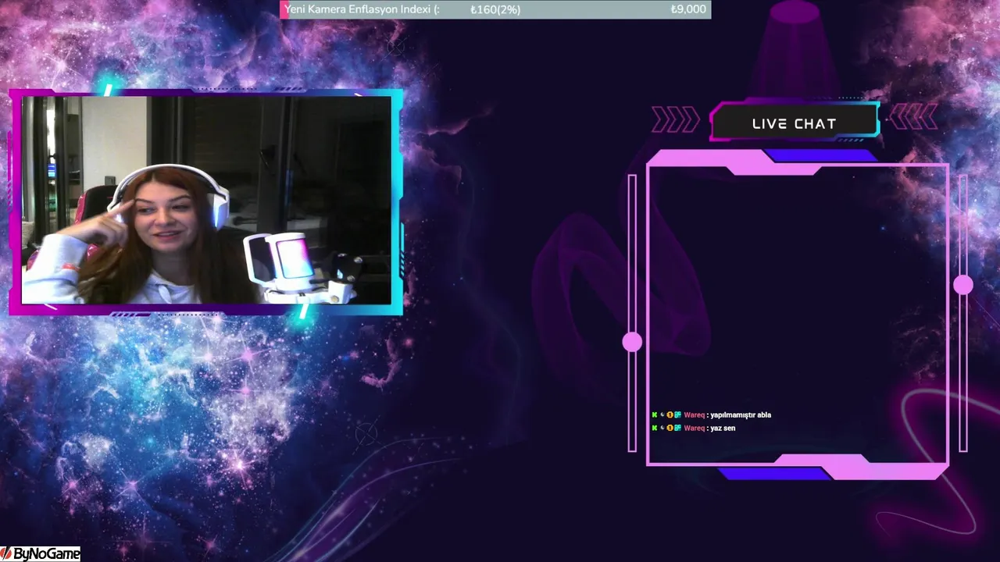Click the streamer webcam feed
The height and width of the screenshot is (562, 1000).
(206, 200)
